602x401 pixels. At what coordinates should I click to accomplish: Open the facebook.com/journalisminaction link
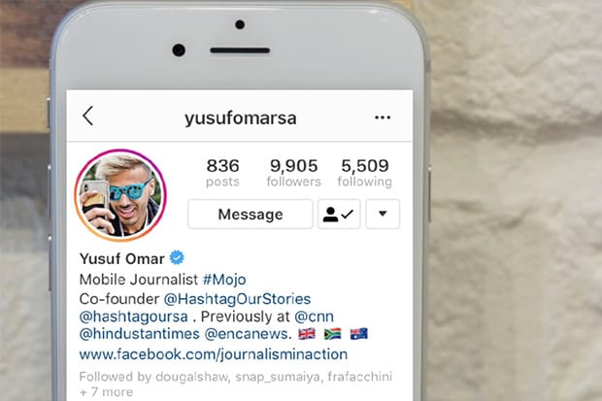214,354
